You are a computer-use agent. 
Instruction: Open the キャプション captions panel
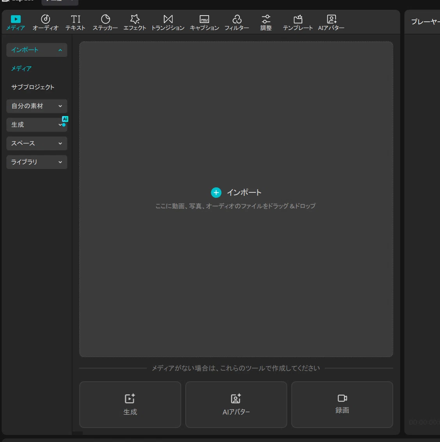click(204, 23)
